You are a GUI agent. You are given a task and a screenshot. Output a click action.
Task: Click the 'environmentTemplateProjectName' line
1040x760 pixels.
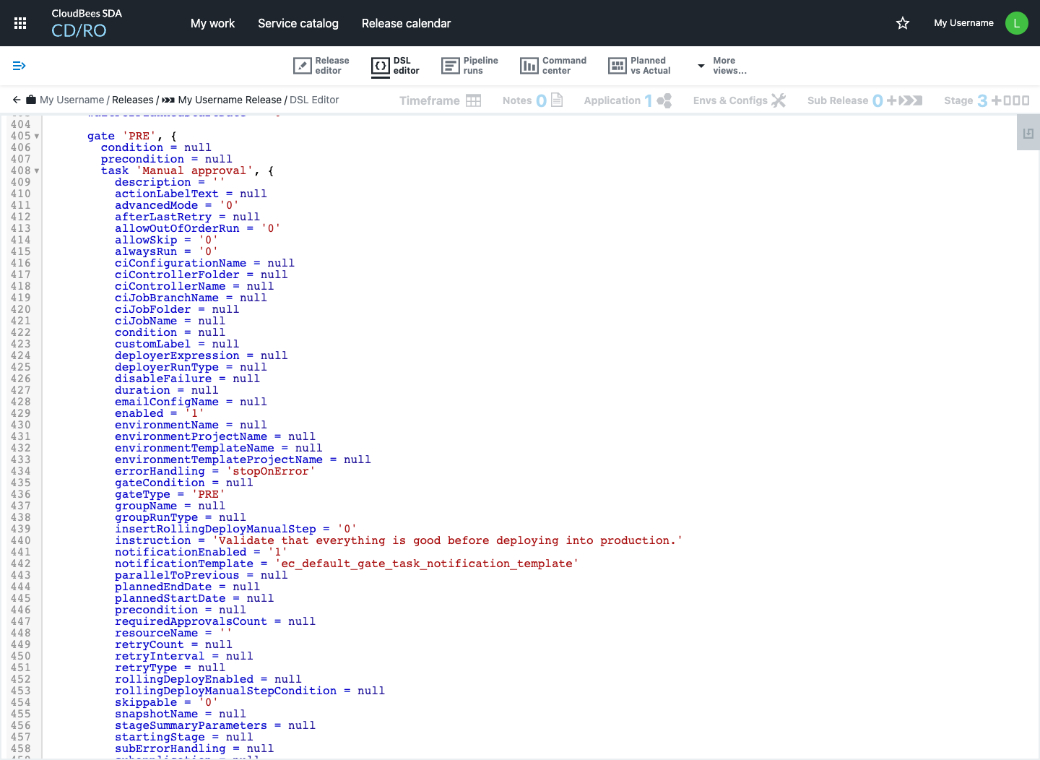pyautogui.click(x=243, y=459)
